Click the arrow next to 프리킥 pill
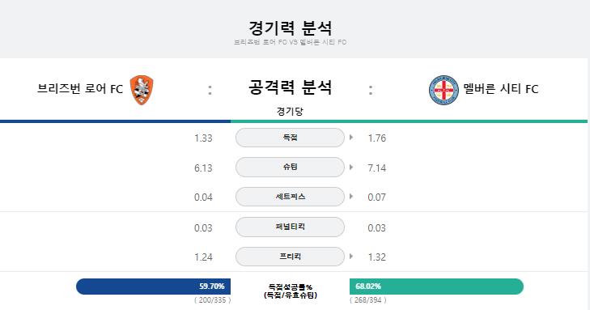Screen dimensions: 590x310 tap(351, 257)
